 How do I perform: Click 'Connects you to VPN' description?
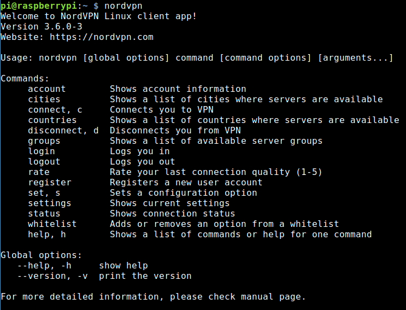point(162,110)
